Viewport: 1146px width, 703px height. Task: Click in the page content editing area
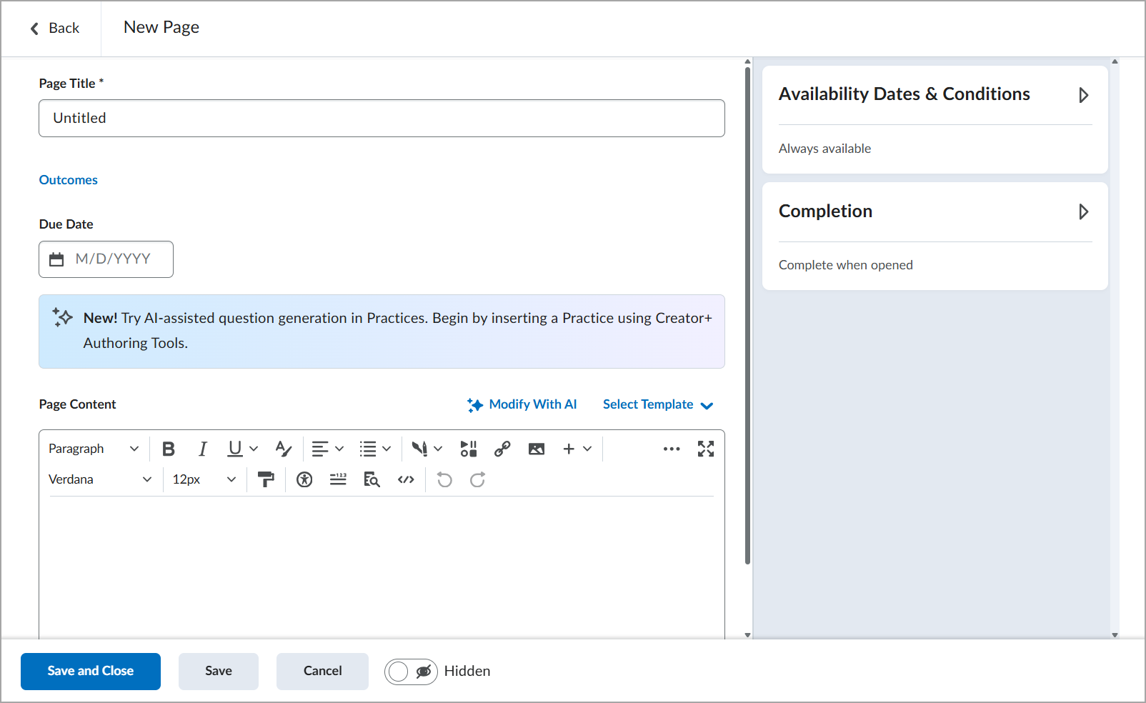point(382,568)
